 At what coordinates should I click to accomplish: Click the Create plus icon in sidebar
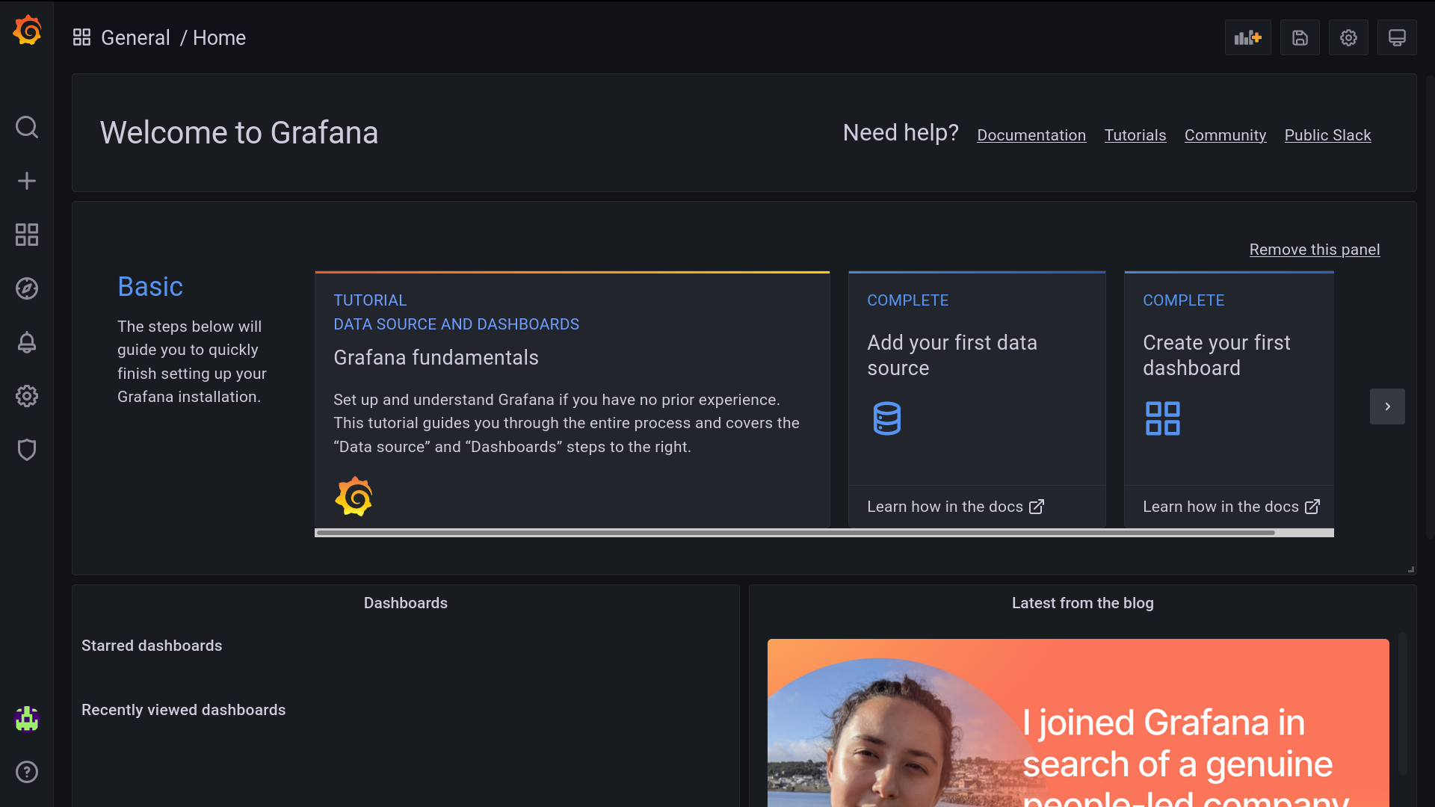[27, 181]
